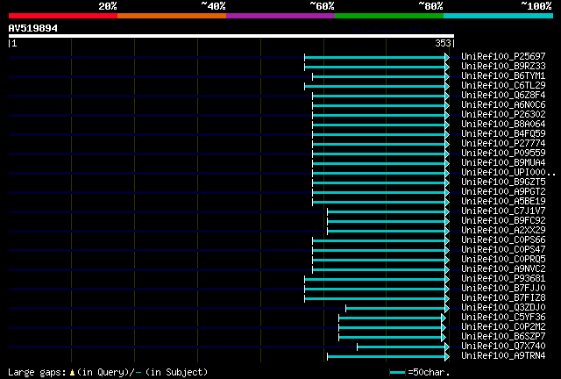The height and width of the screenshot is (379, 561).
Task: Select the UniRef100_P26302 label
Action: 503,114
